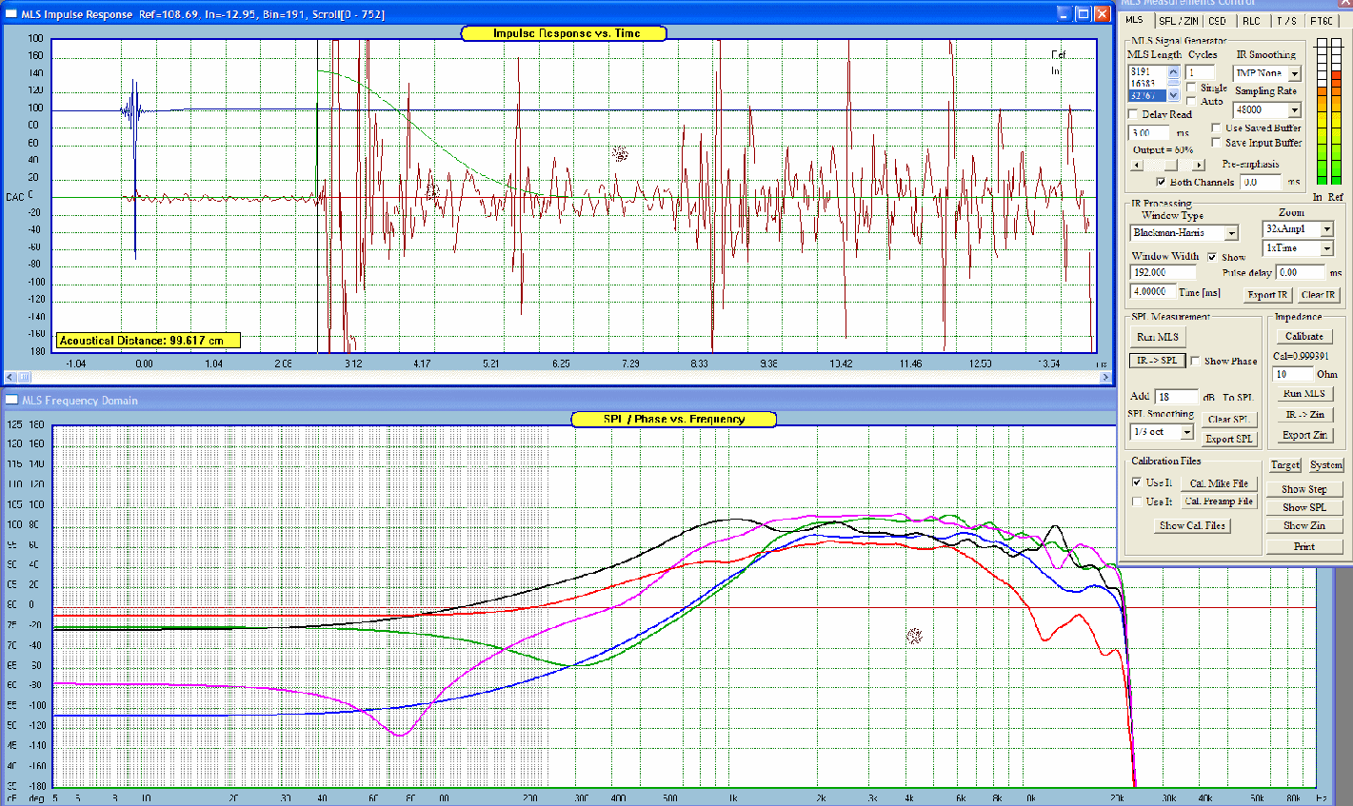Click the MLS Impulse Response window icon
This screenshot has width=1353, height=806.
[x=11, y=14]
